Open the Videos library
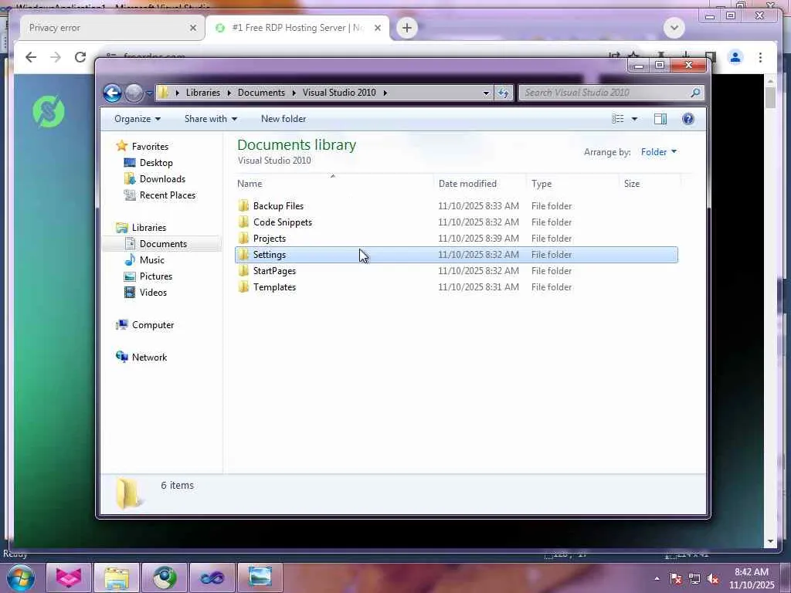The width and height of the screenshot is (791, 593). pyautogui.click(x=153, y=293)
